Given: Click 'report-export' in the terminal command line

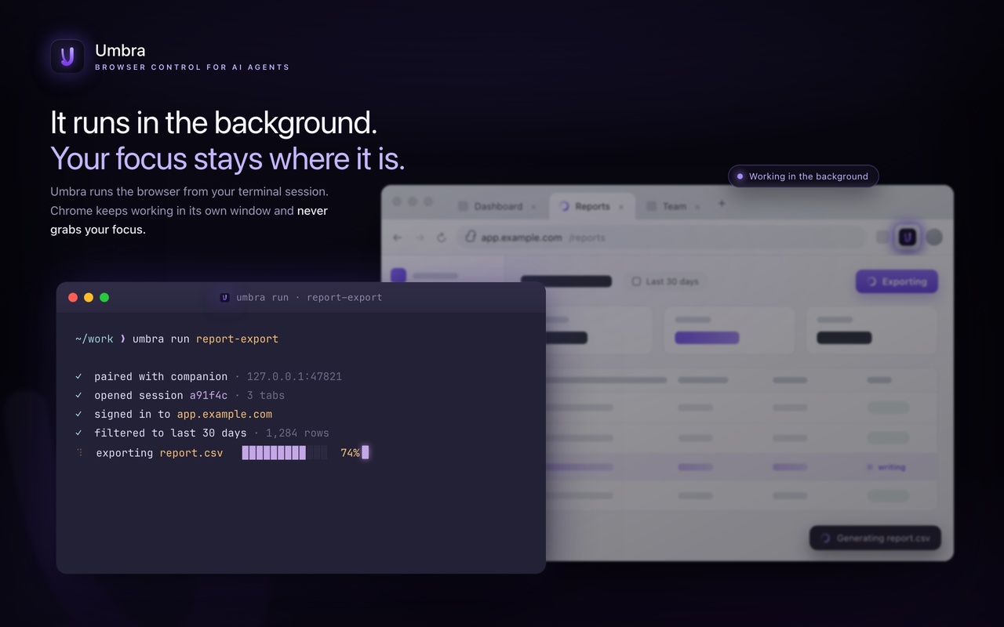Looking at the screenshot, I should [237, 339].
